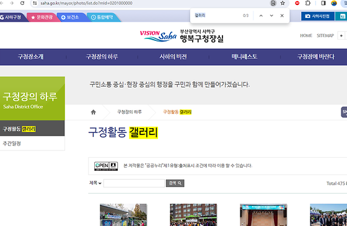Open 구청장소개 main menu
This screenshot has height=226, width=347.
[x=31, y=56]
